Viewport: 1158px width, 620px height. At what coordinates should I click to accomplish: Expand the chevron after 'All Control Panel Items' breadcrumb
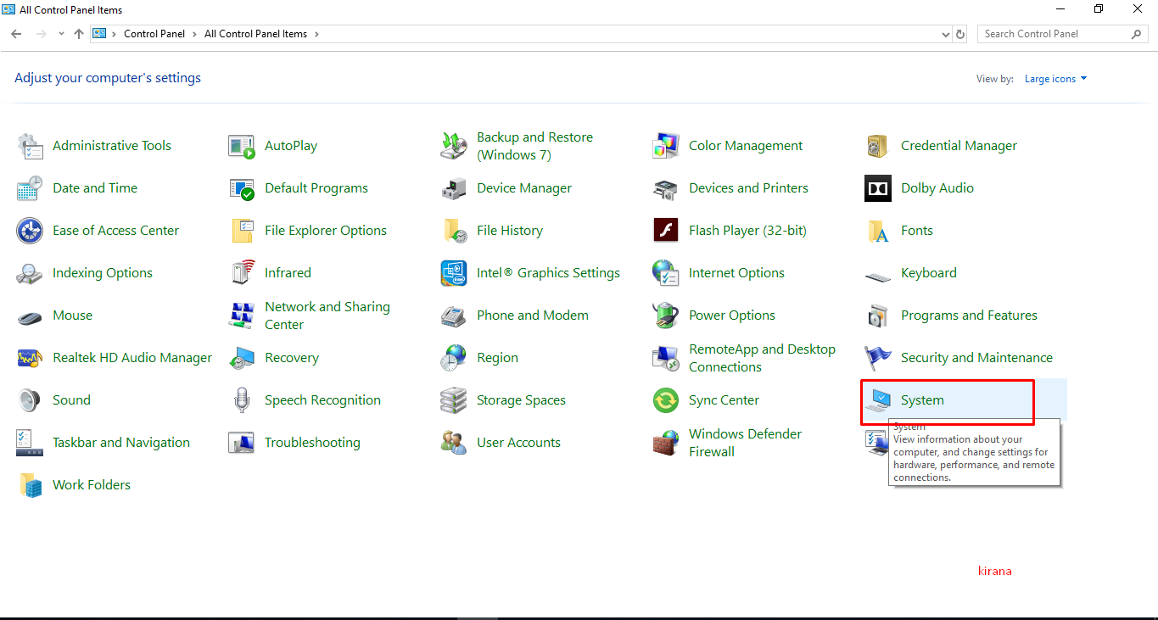(x=316, y=34)
